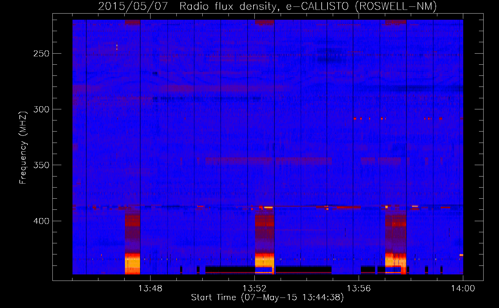The width and height of the screenshot is (499, 308).
Task: Click the 'Start Time (07-May-15 13:44:38)' label
Action: (x=267, y=298)
